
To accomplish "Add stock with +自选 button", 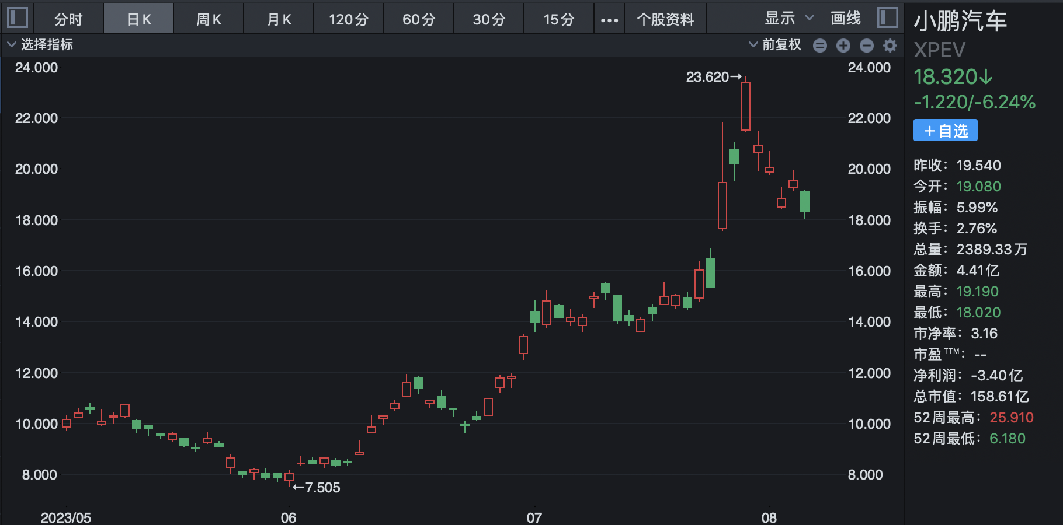I will 945,131.
